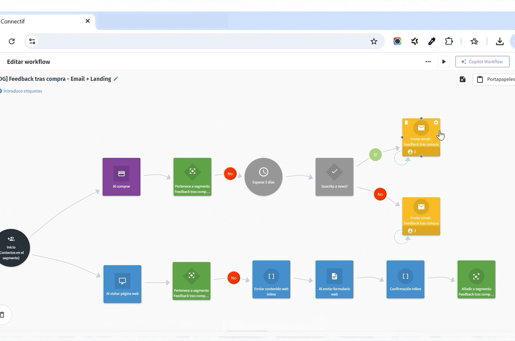This screenshot has height=341, width=515.
Task: Click the add note icon beside Portapapeles
Action: click(463, 79)
